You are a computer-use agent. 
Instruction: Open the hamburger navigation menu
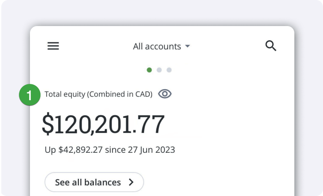pyautogui.click(x=53, y=46)
